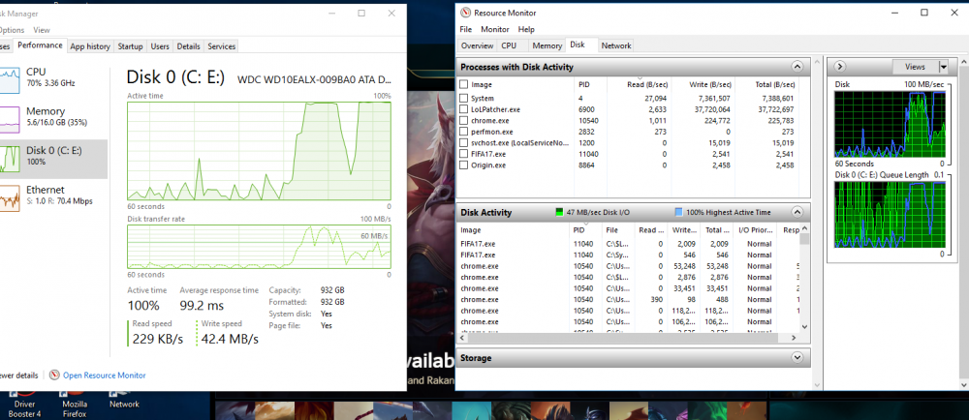Check the chrome.exe process checkbox
This screenshot has height=420, width=969.
[464, 120]
